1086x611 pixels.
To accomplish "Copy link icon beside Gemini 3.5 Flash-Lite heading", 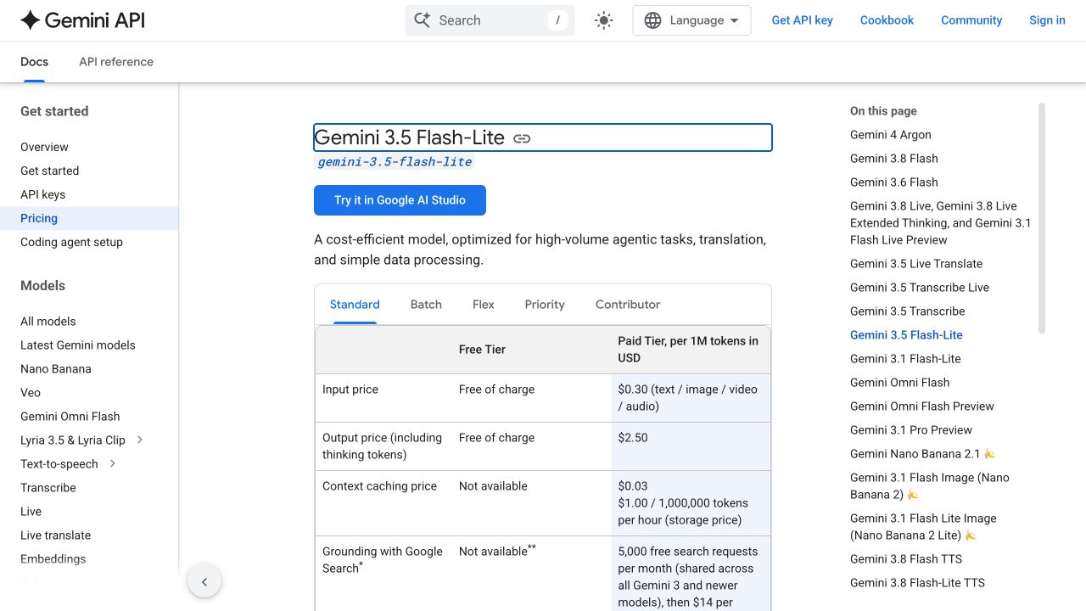I will click(x=522, y=138).
